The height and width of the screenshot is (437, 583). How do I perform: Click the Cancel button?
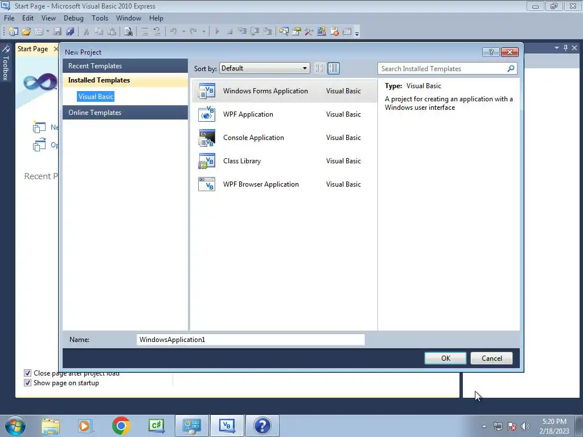(491, 358)
